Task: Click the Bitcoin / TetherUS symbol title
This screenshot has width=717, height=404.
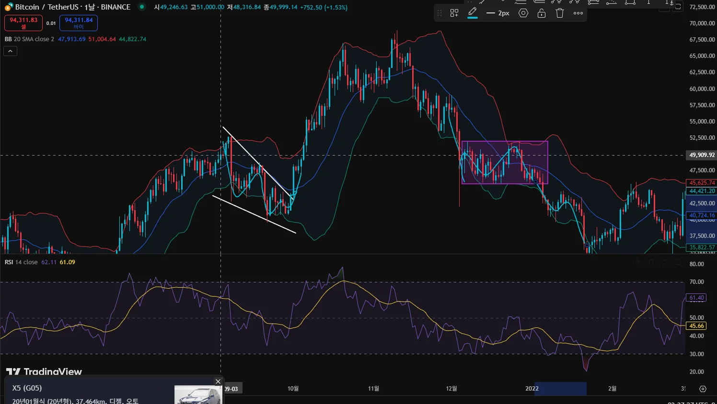Action: [72, 7]
